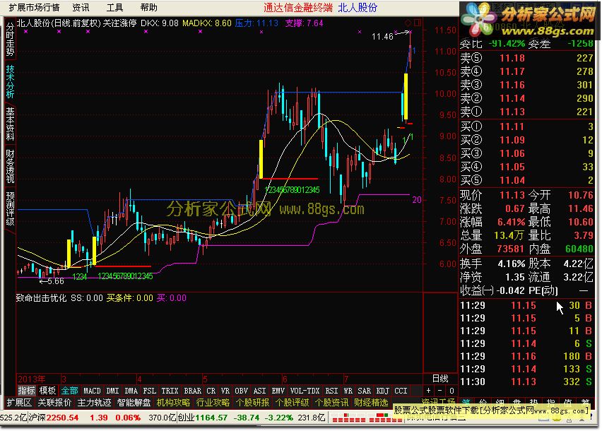The image size is (602, 431).
Task: Click the 北人股份 name in title bar
Action: click(x=358, y=7)
